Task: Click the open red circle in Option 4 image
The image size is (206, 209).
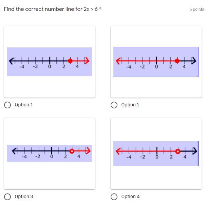Action: pos(177,151)
